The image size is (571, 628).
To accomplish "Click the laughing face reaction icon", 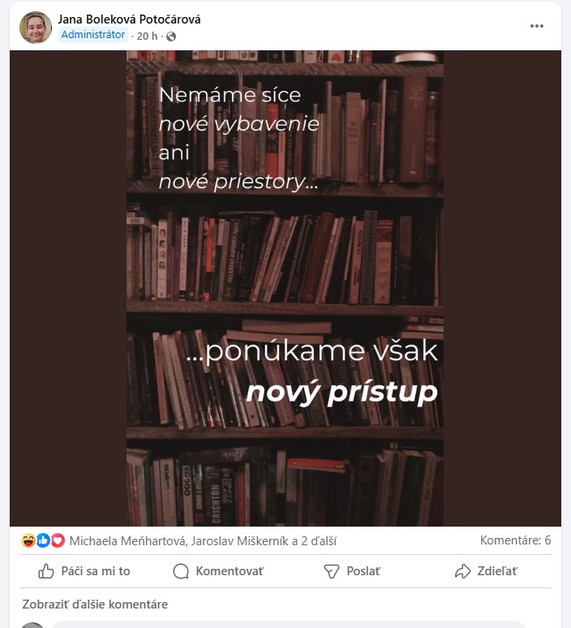I will point(28,540).
